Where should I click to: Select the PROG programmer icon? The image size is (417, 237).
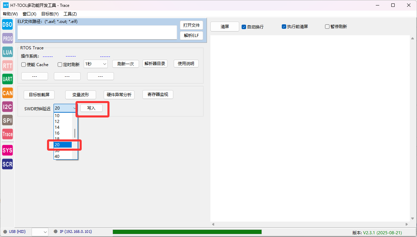click(7, 38)
